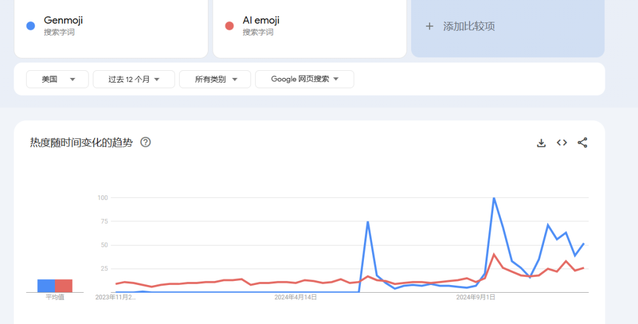Click the first blue spike reaching 75
Screen dimensions: 638x324
click(x=368, y=222)
